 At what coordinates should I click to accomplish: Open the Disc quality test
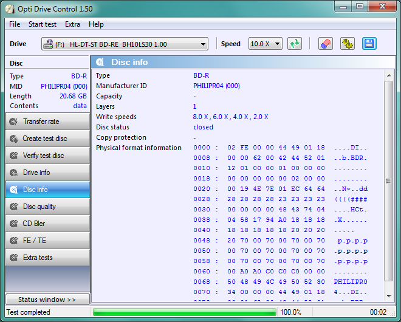(x=47, y=207)
